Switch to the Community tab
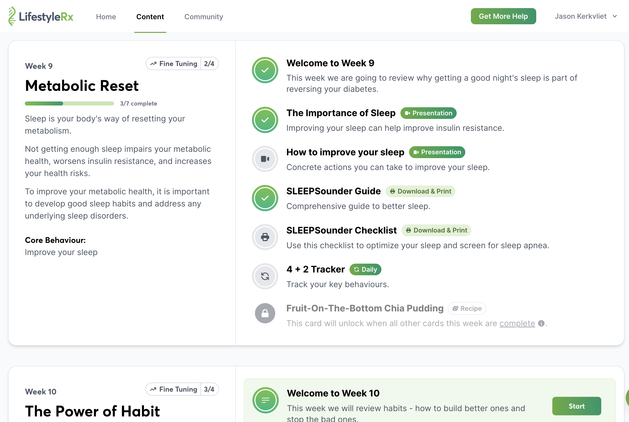 pyautogui.click(x=203, y=17)
